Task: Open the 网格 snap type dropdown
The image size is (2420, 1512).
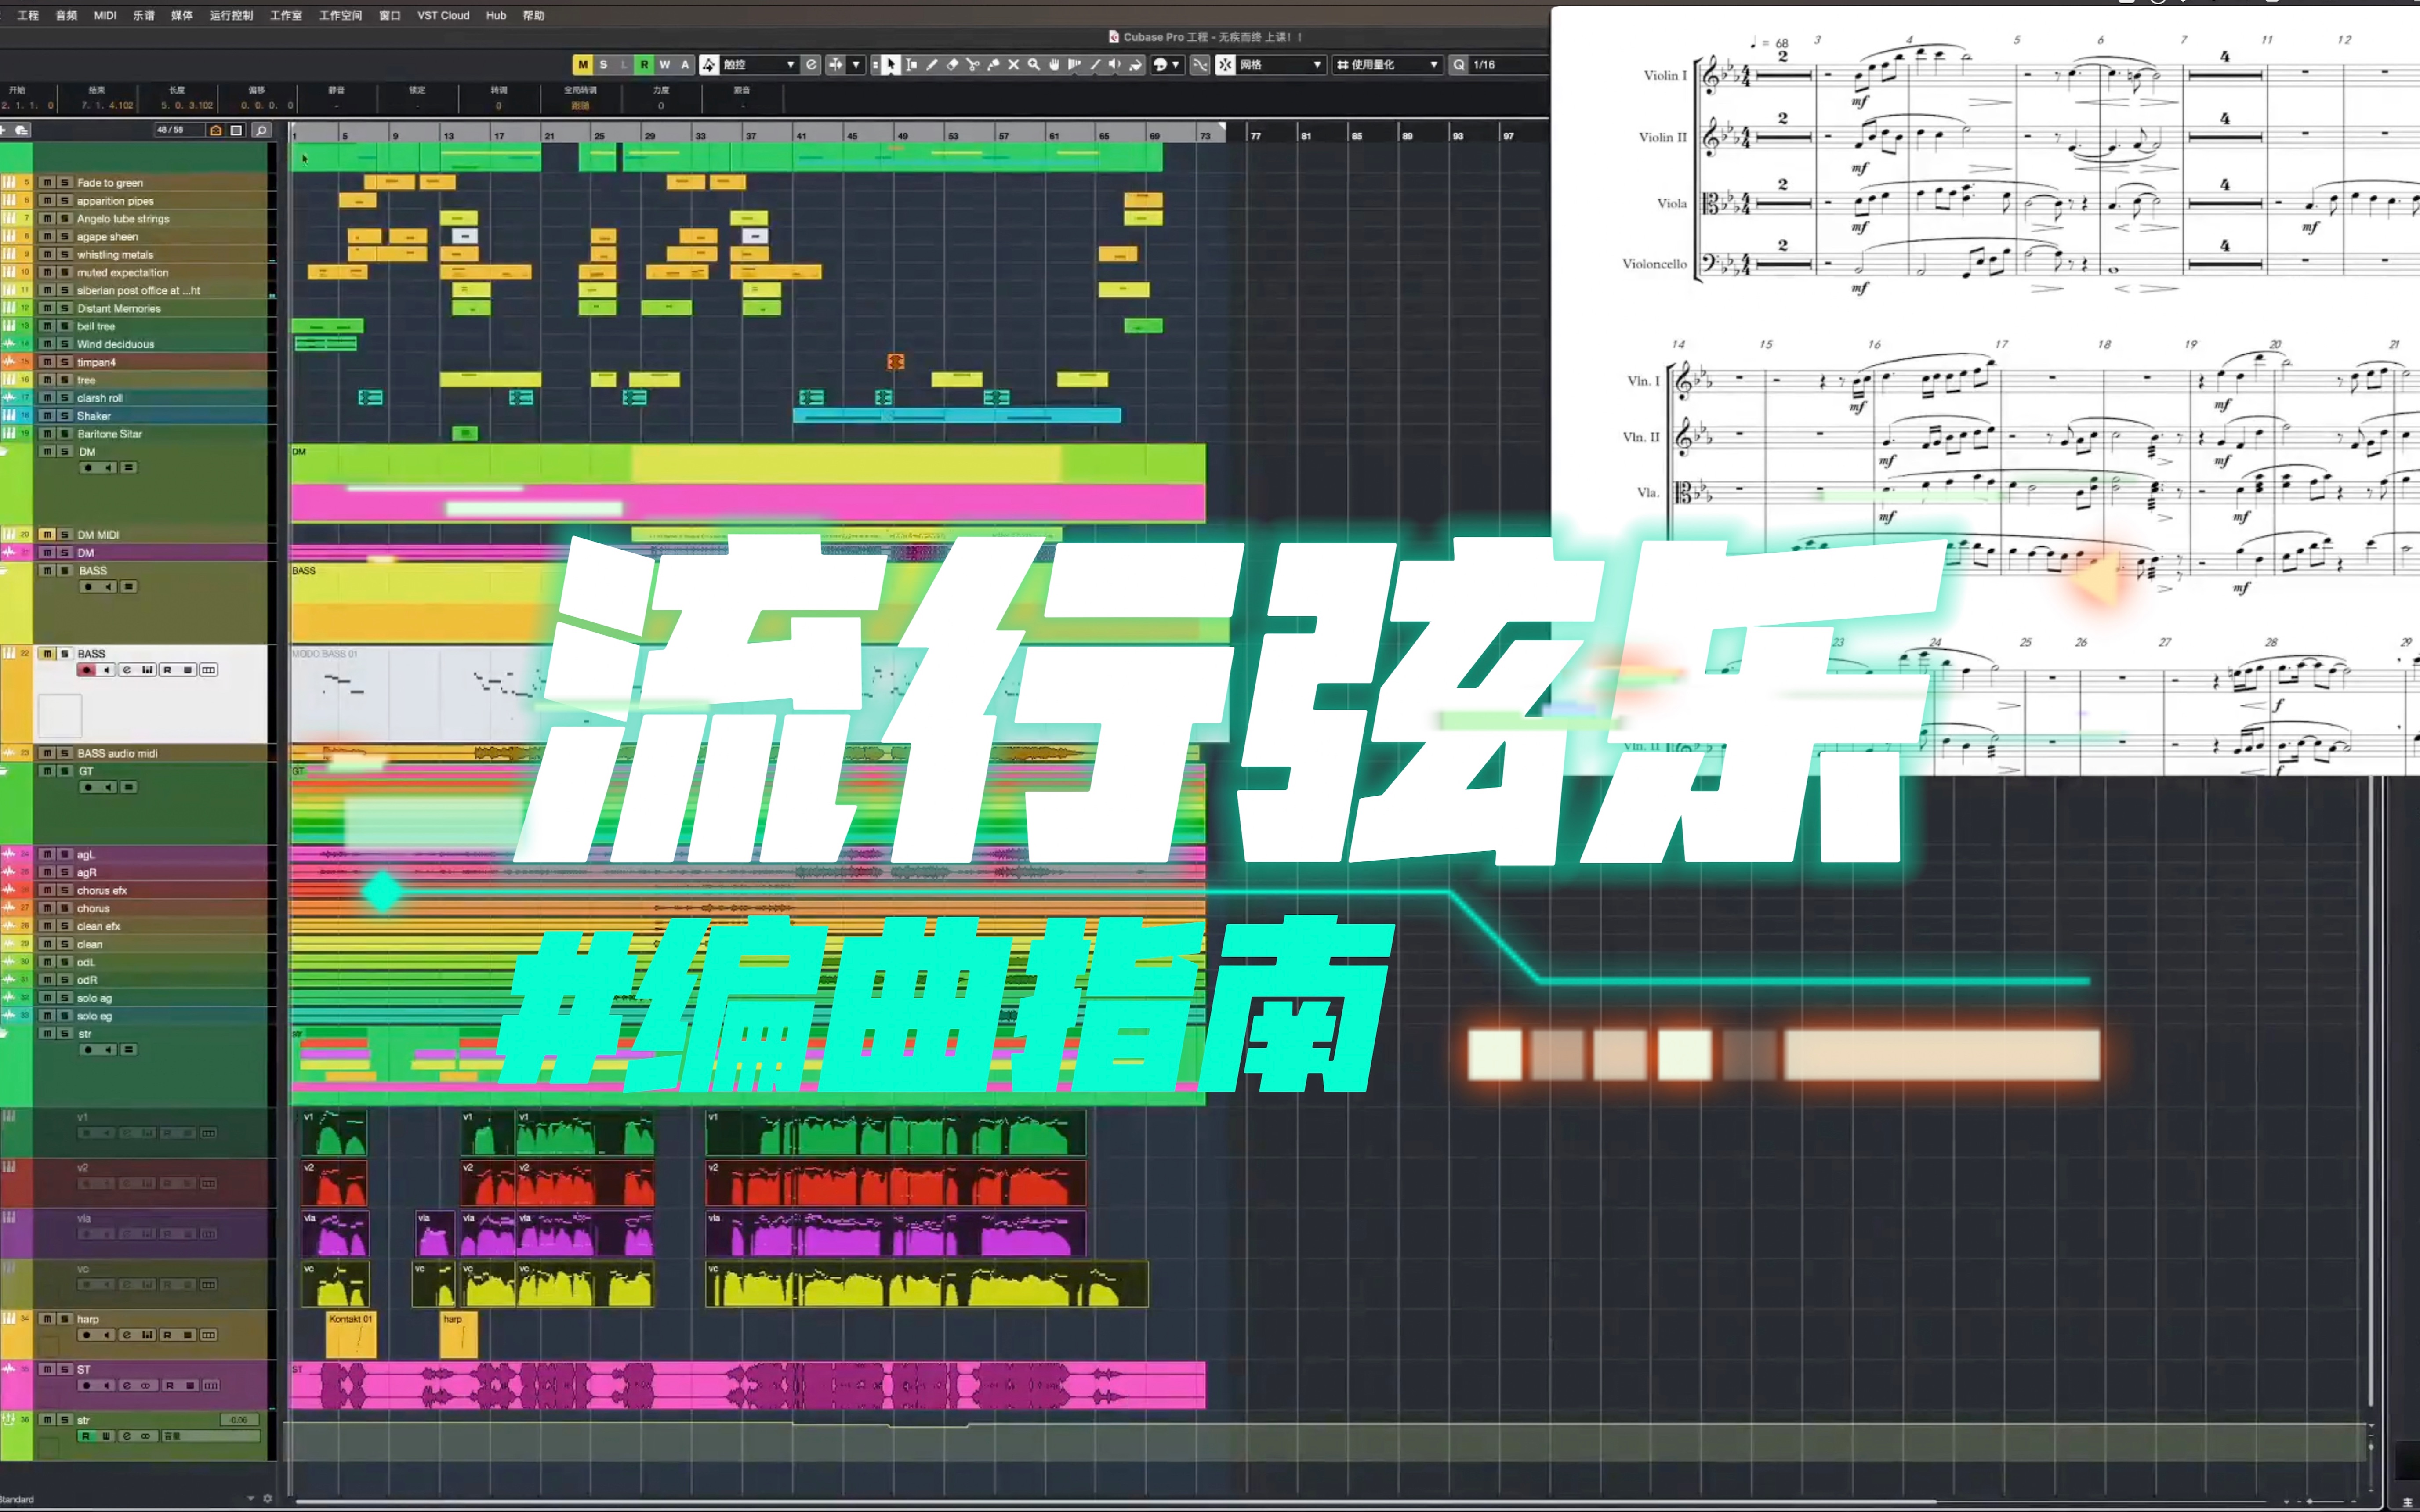Action: tap(1281, 65)
